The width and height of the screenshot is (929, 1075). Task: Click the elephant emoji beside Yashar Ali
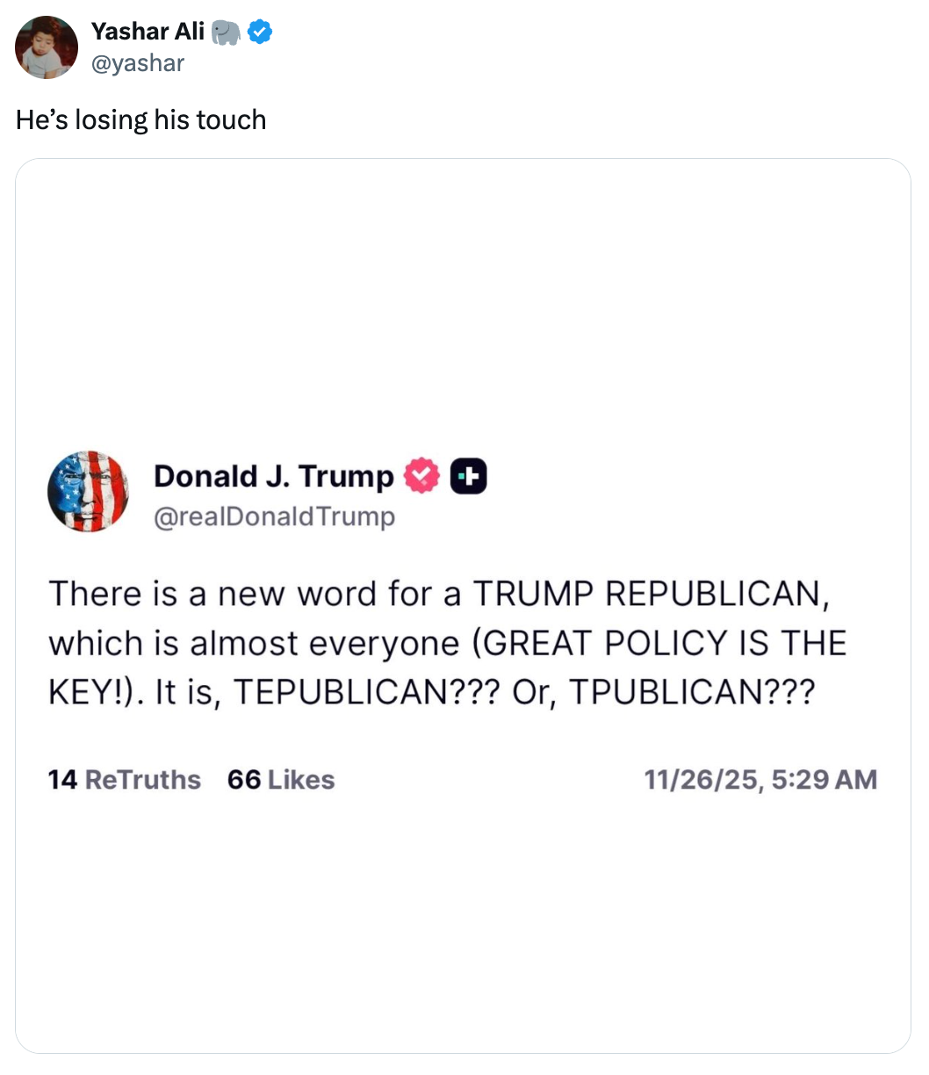[226, 32]
